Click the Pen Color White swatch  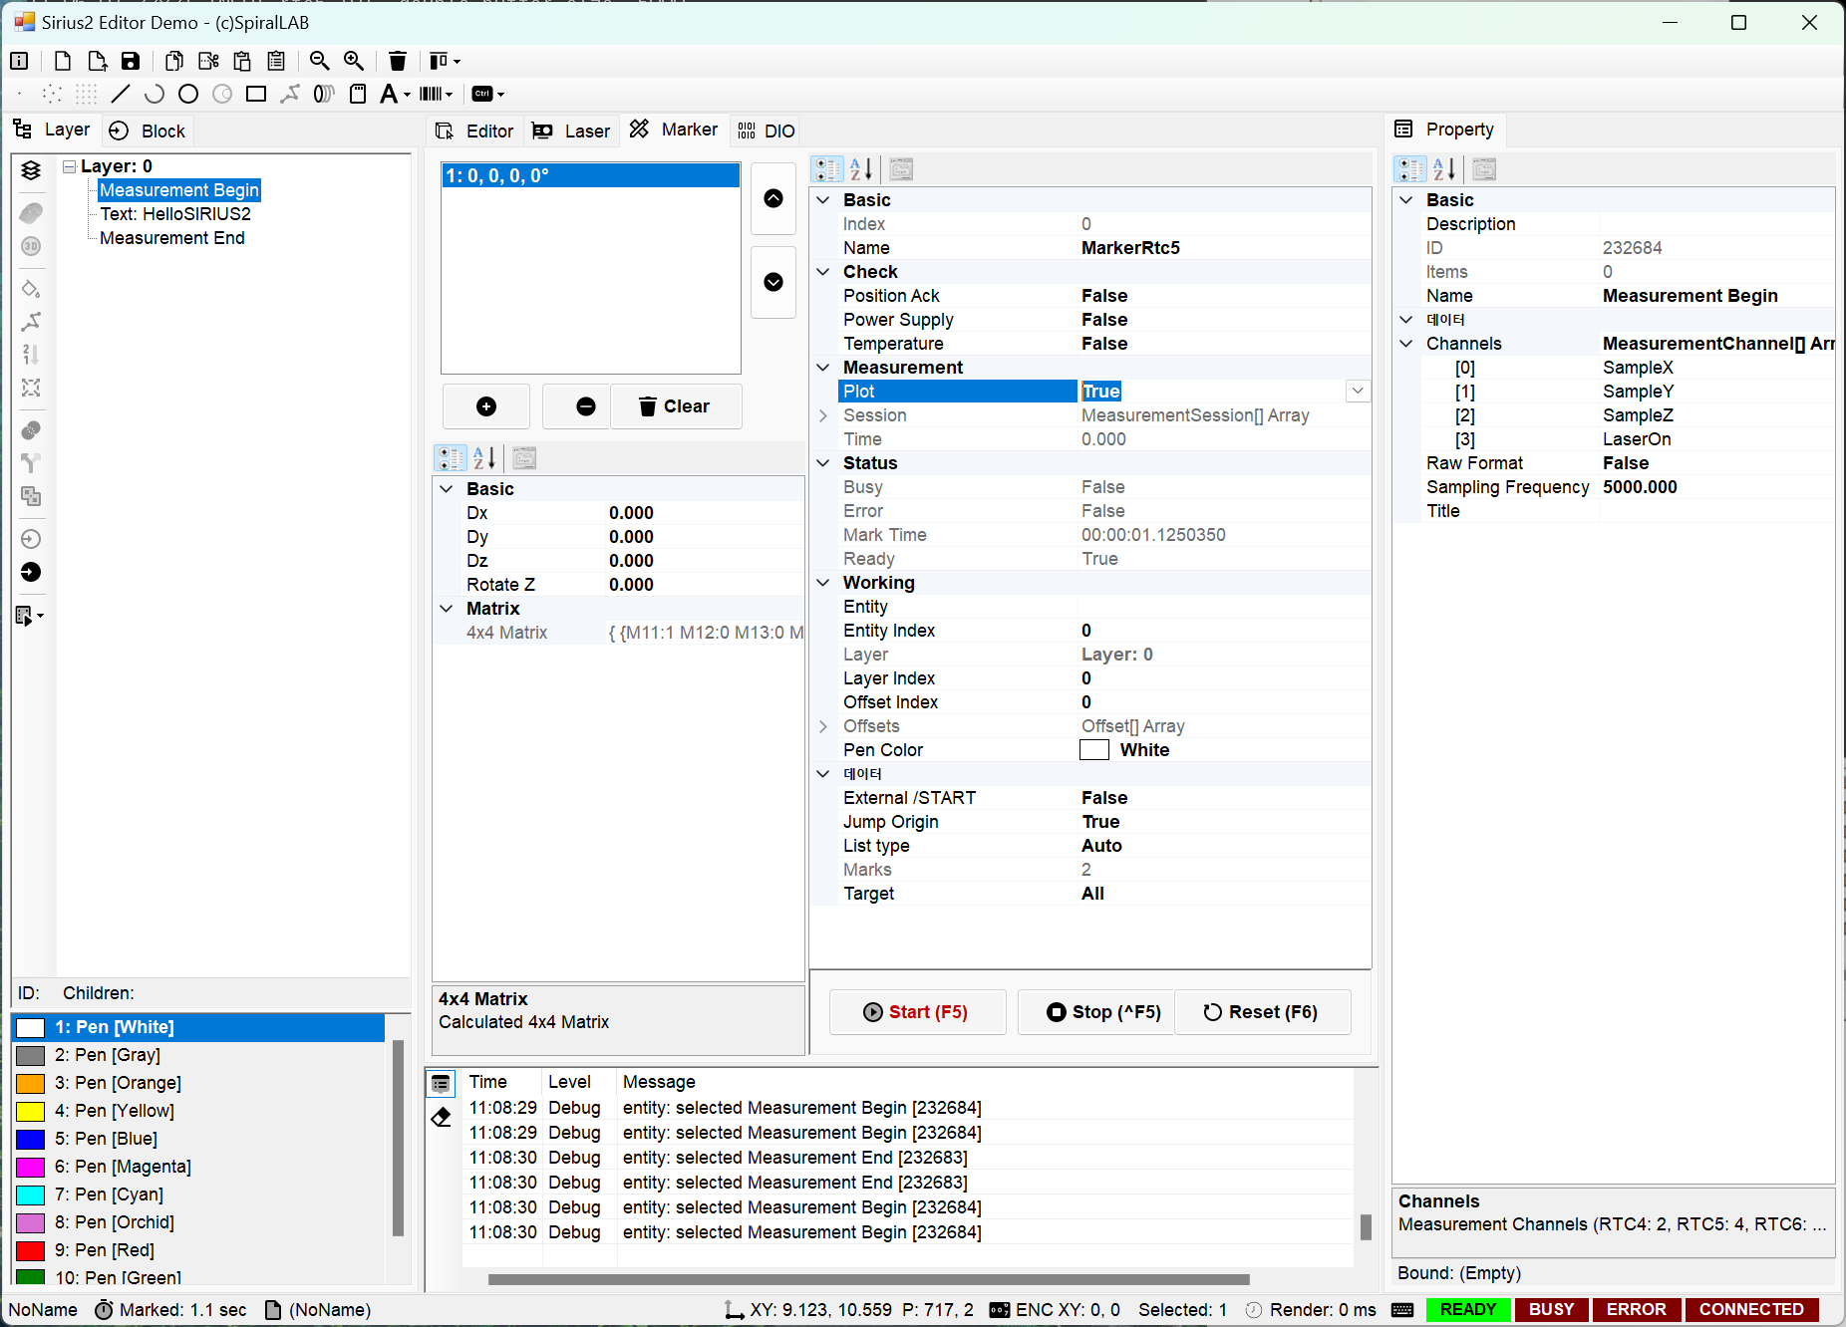tap(1094, 750)
